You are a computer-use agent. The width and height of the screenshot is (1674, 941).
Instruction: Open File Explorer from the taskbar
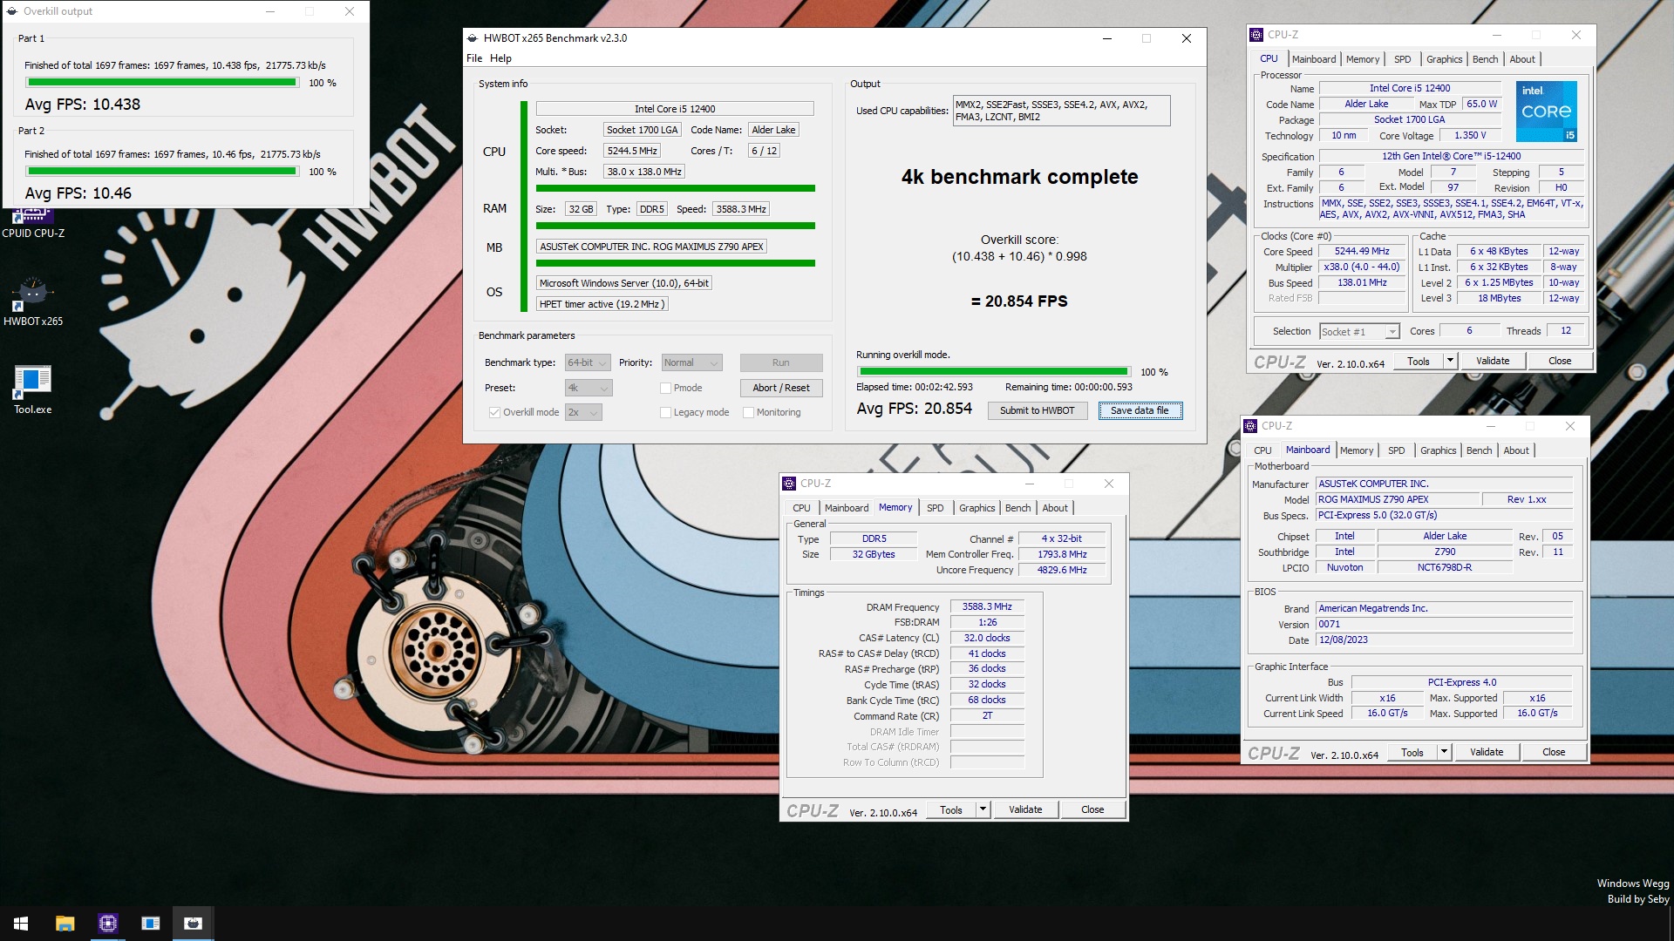click(x=65, y=924)
